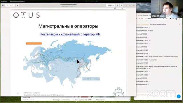Viewport: 183px width, 103px height.
Task: Bookmark page with the star icon
Action: pos(166,19)
